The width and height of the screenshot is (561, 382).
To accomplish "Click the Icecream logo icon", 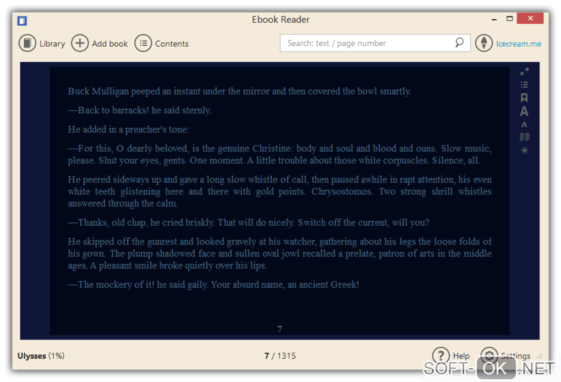I will pos(483,43).
